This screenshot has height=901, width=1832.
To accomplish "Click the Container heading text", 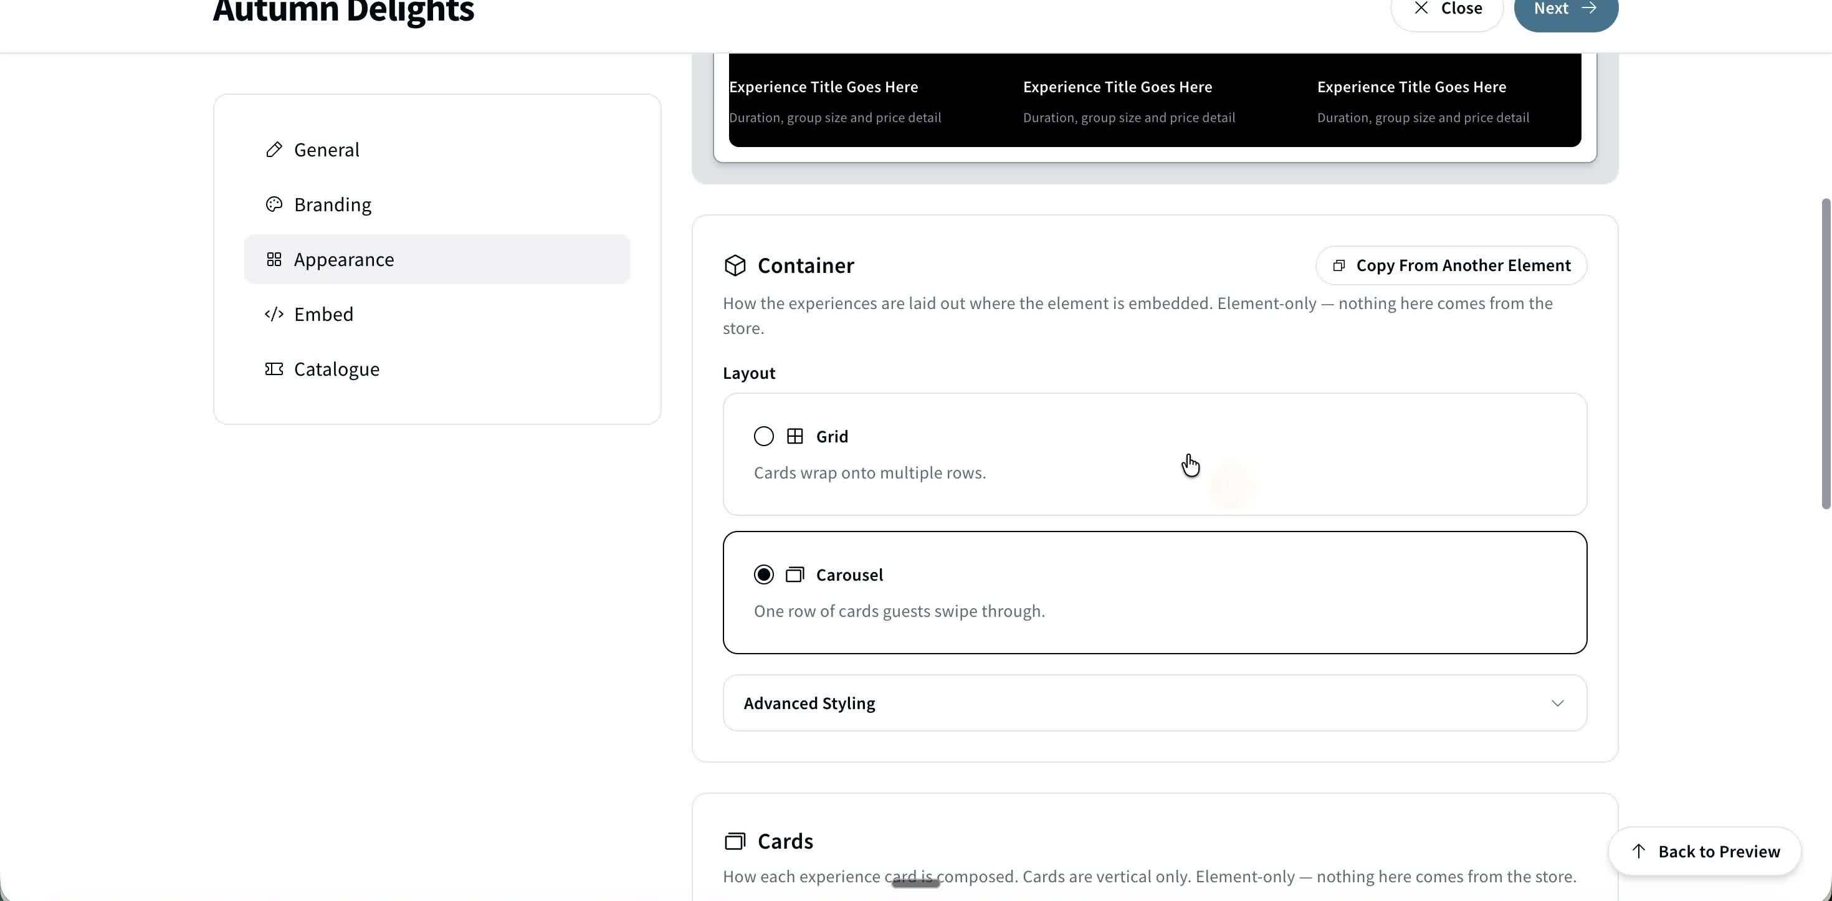I will pyautogui.click(x=806, y=265).
